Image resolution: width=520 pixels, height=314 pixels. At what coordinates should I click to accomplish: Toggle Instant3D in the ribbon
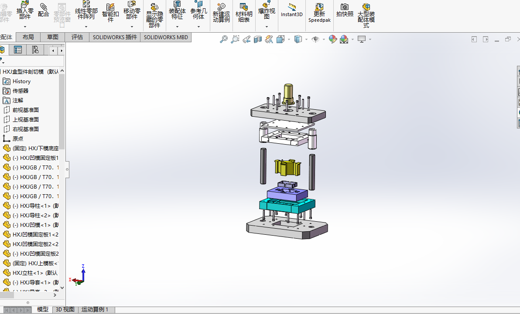pyautogui.click(x=291, y=10)
